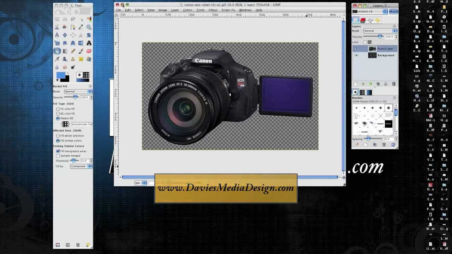
Task: Select the Eraser tool
Action: (x=89, y=51)
